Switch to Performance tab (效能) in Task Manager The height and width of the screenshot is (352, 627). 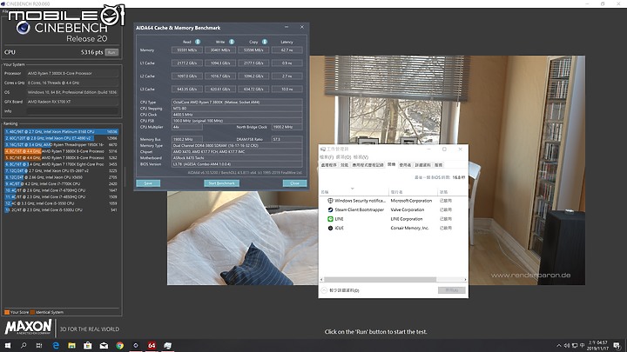[x=344, y=165]
